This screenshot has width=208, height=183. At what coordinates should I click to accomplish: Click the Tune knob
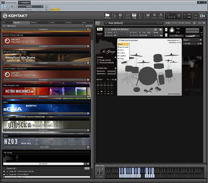tap(172, 30)
